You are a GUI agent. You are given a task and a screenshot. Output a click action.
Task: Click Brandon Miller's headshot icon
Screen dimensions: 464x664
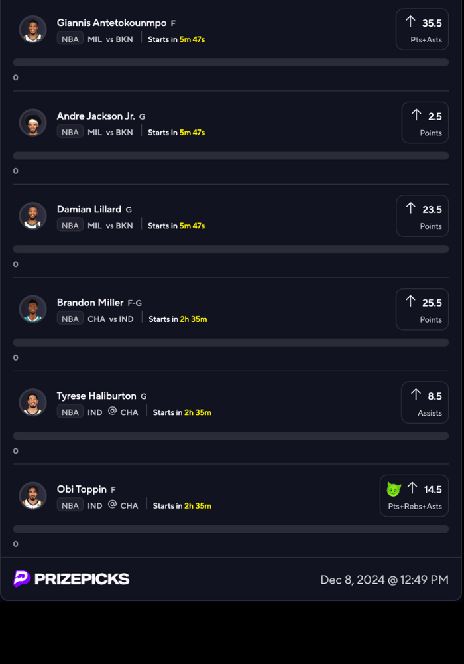[x=33, y=309]
